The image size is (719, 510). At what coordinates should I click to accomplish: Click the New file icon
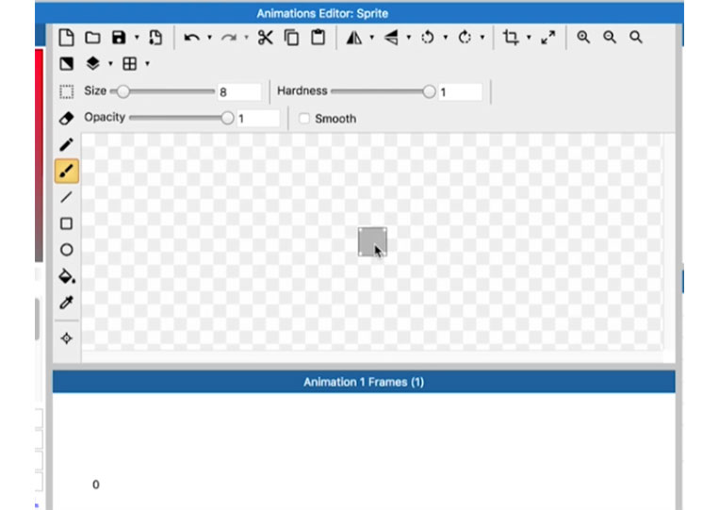pos(67,37)
